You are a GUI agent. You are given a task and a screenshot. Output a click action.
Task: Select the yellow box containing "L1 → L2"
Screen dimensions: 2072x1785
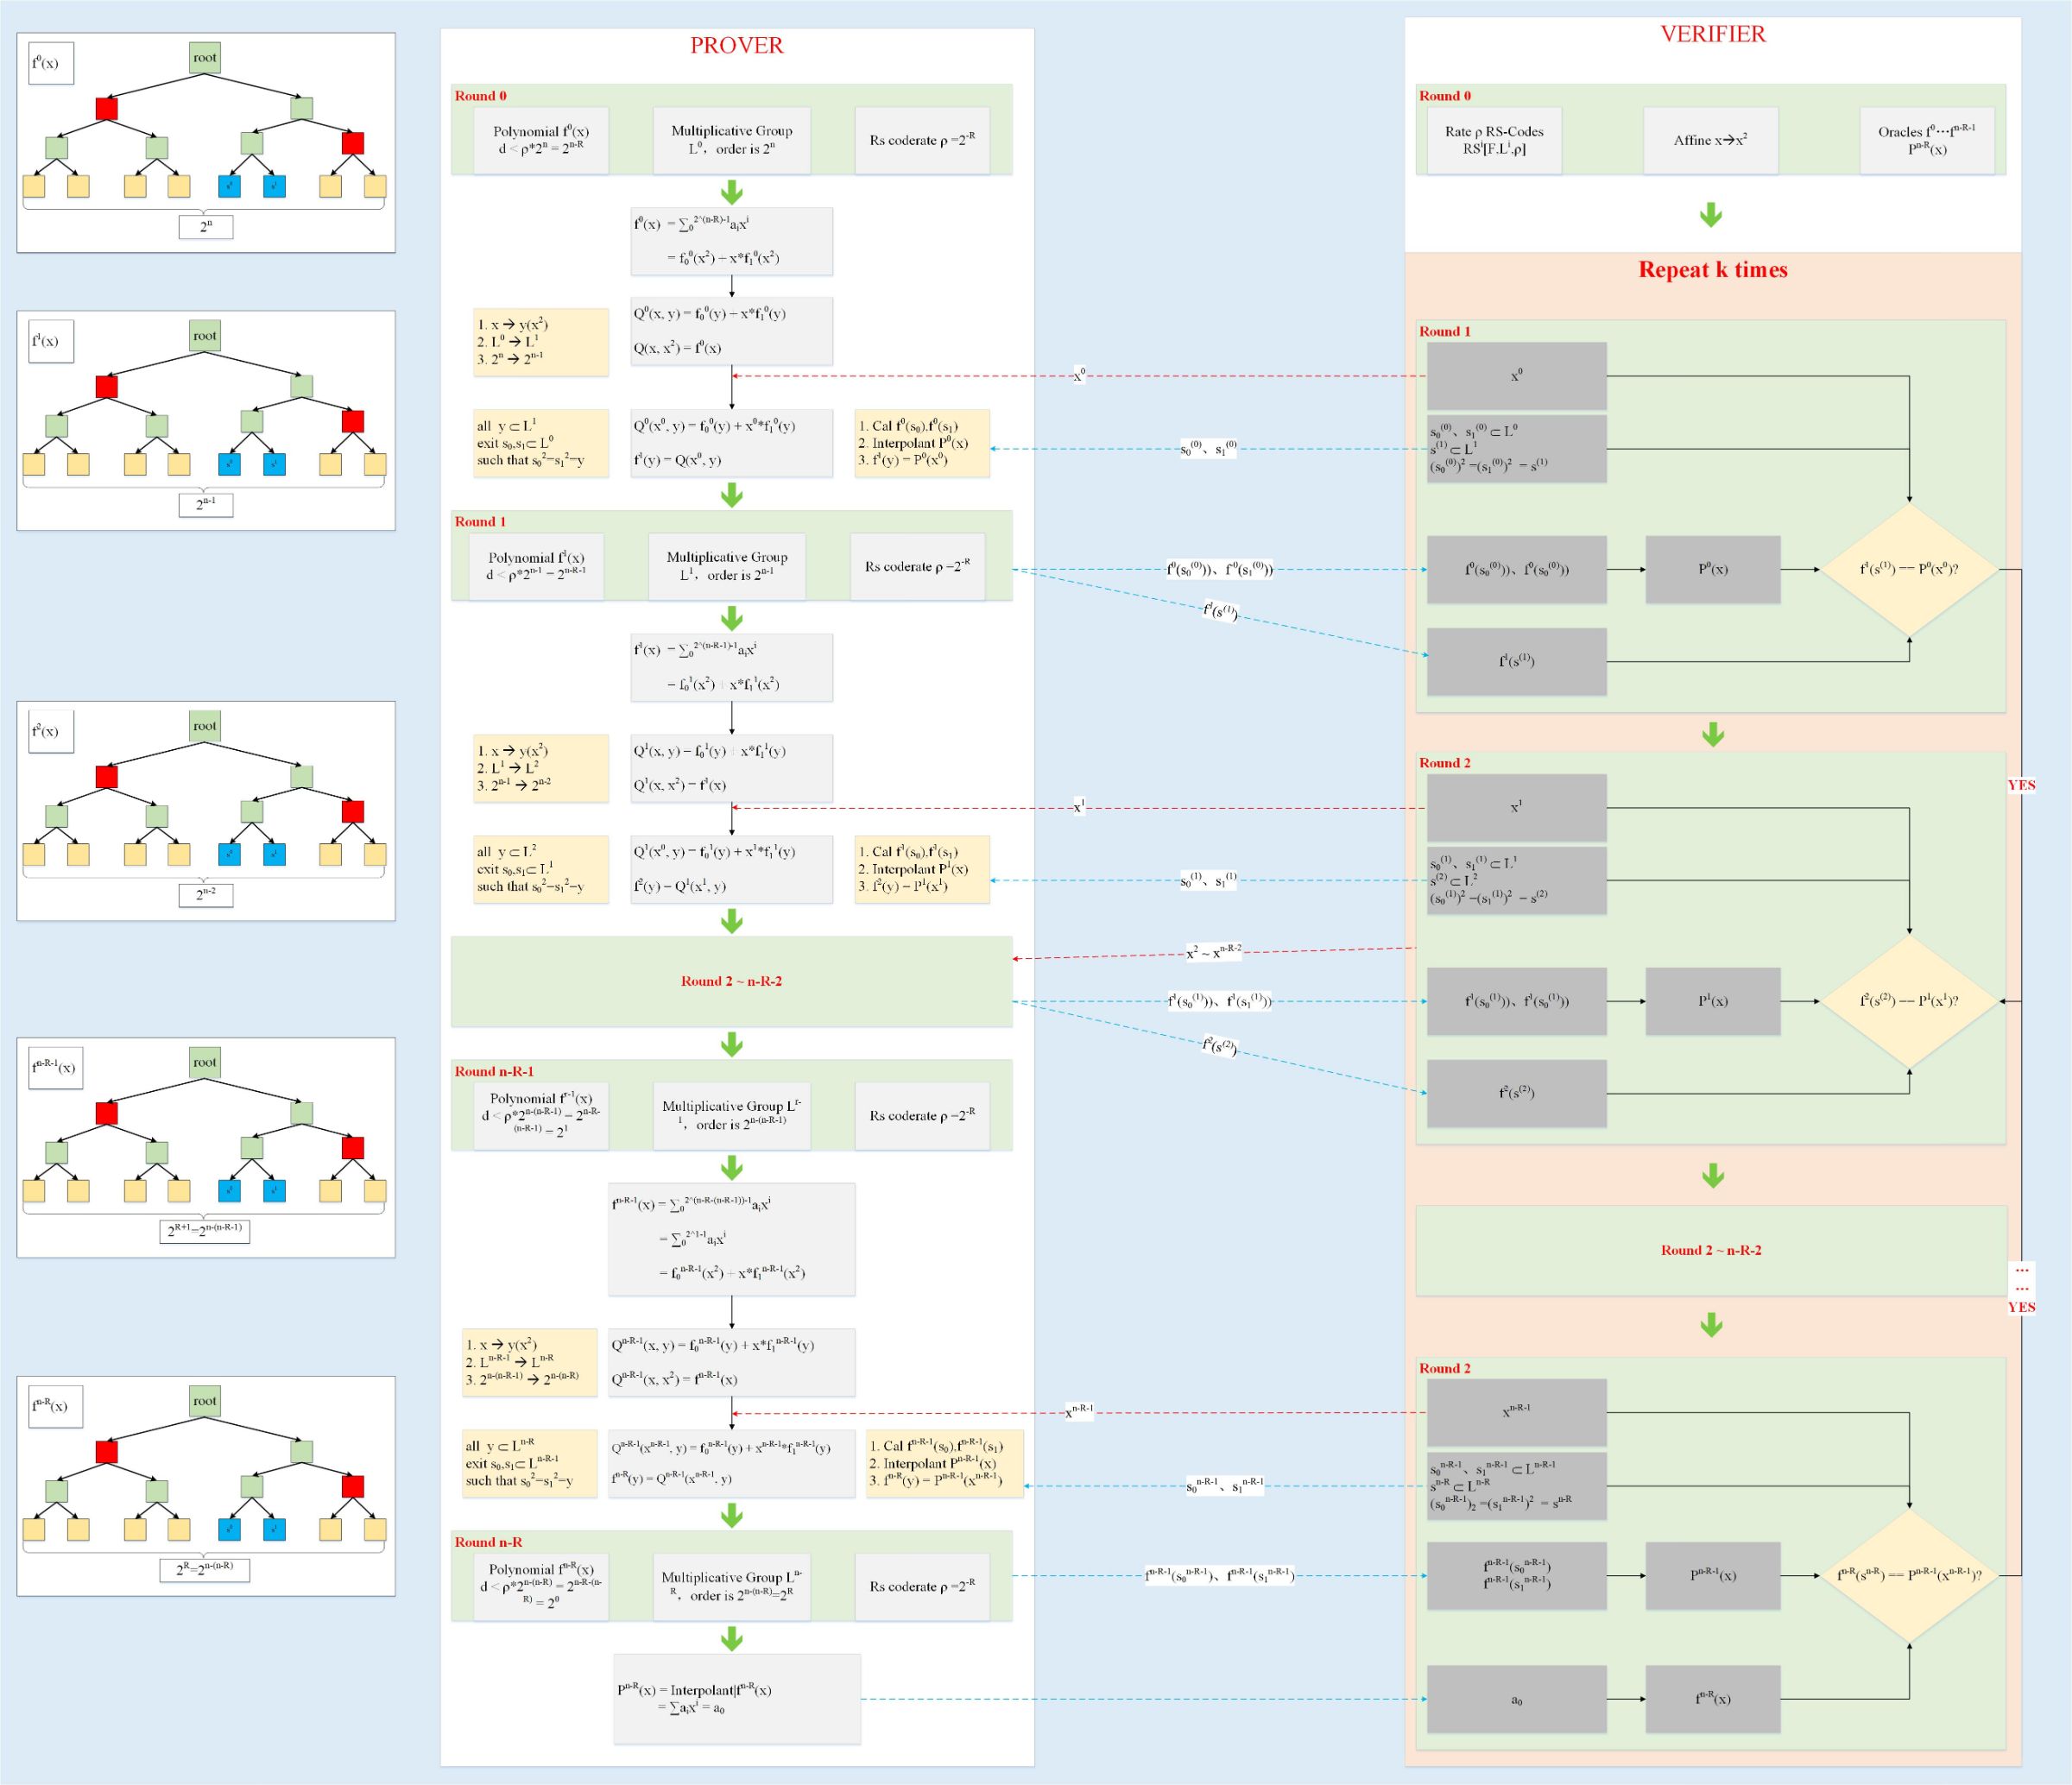coord(541,768)
